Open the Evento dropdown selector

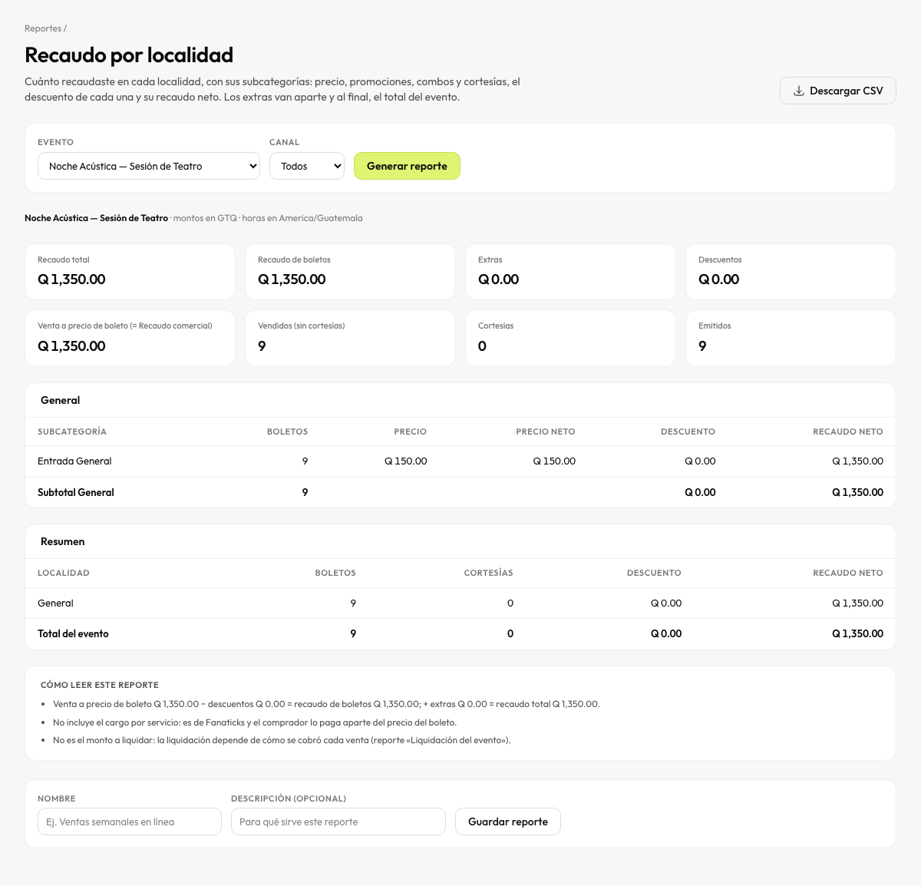pos(149,166)
